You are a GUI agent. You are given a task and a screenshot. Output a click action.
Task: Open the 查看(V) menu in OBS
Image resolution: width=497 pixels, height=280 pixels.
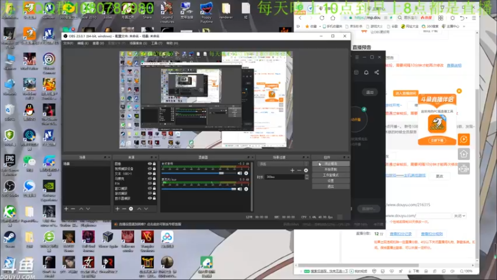[x=98, y=43]
